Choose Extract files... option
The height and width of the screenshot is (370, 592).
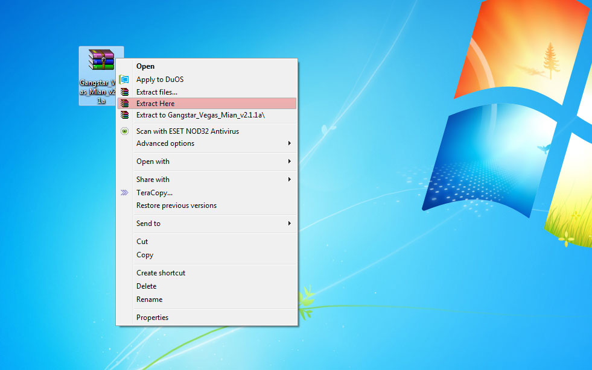(206, 92)
